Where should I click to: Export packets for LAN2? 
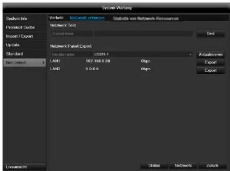[210, 70]
